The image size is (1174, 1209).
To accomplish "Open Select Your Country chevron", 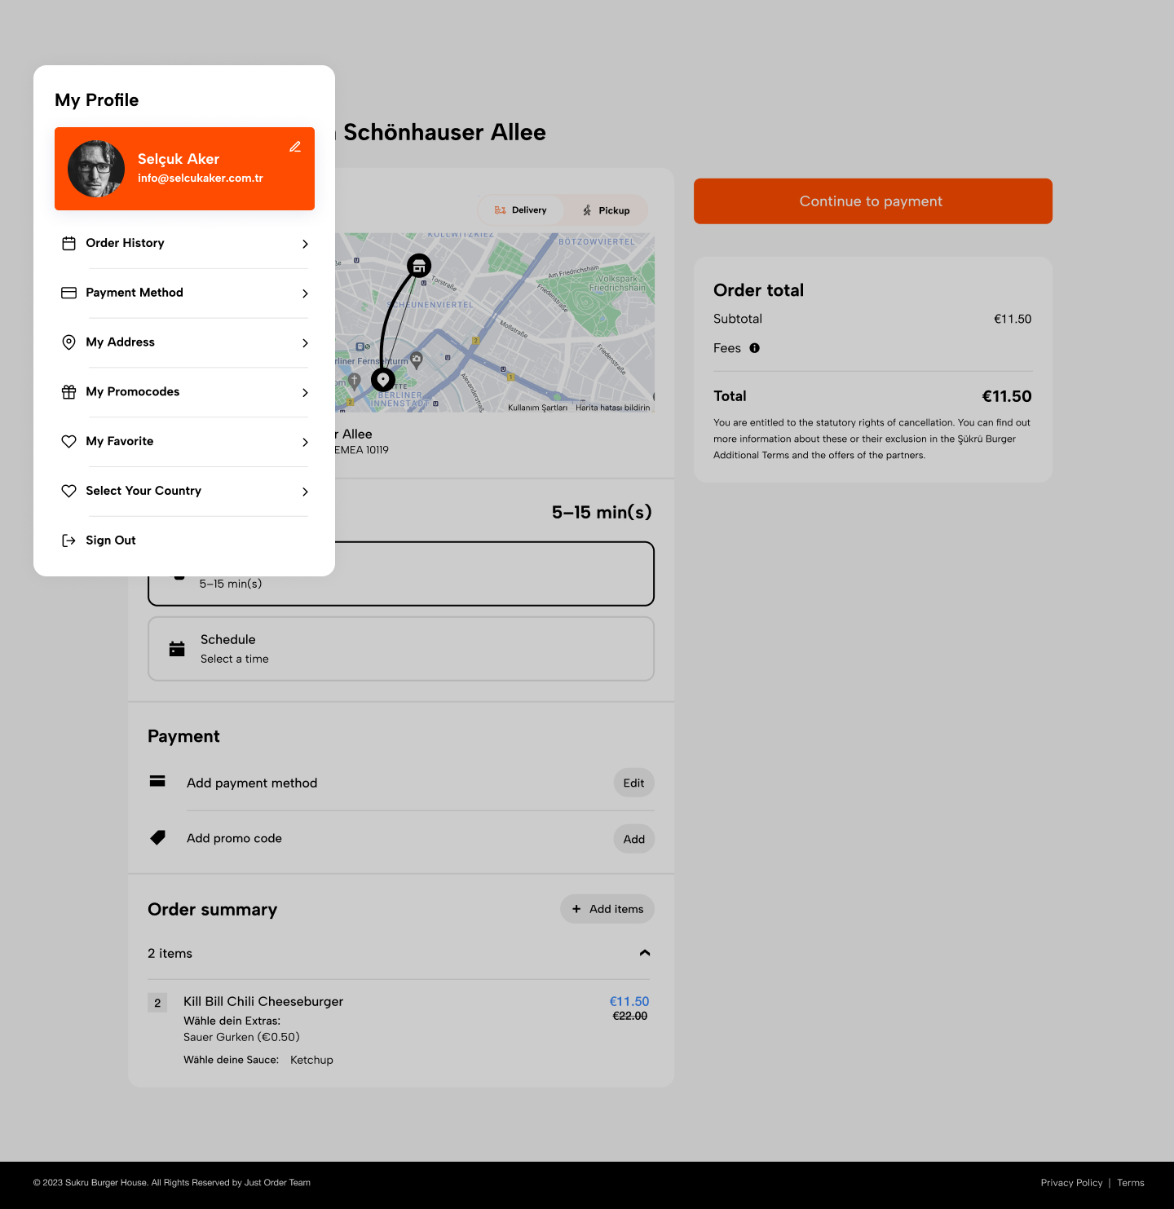I will click(x=305, y=492).
